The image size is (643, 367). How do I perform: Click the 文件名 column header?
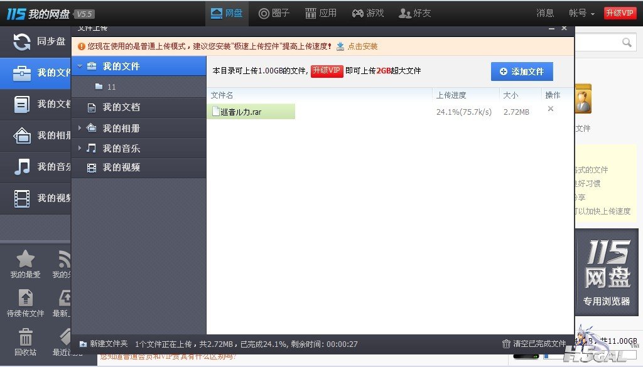(x=222, y=95)
